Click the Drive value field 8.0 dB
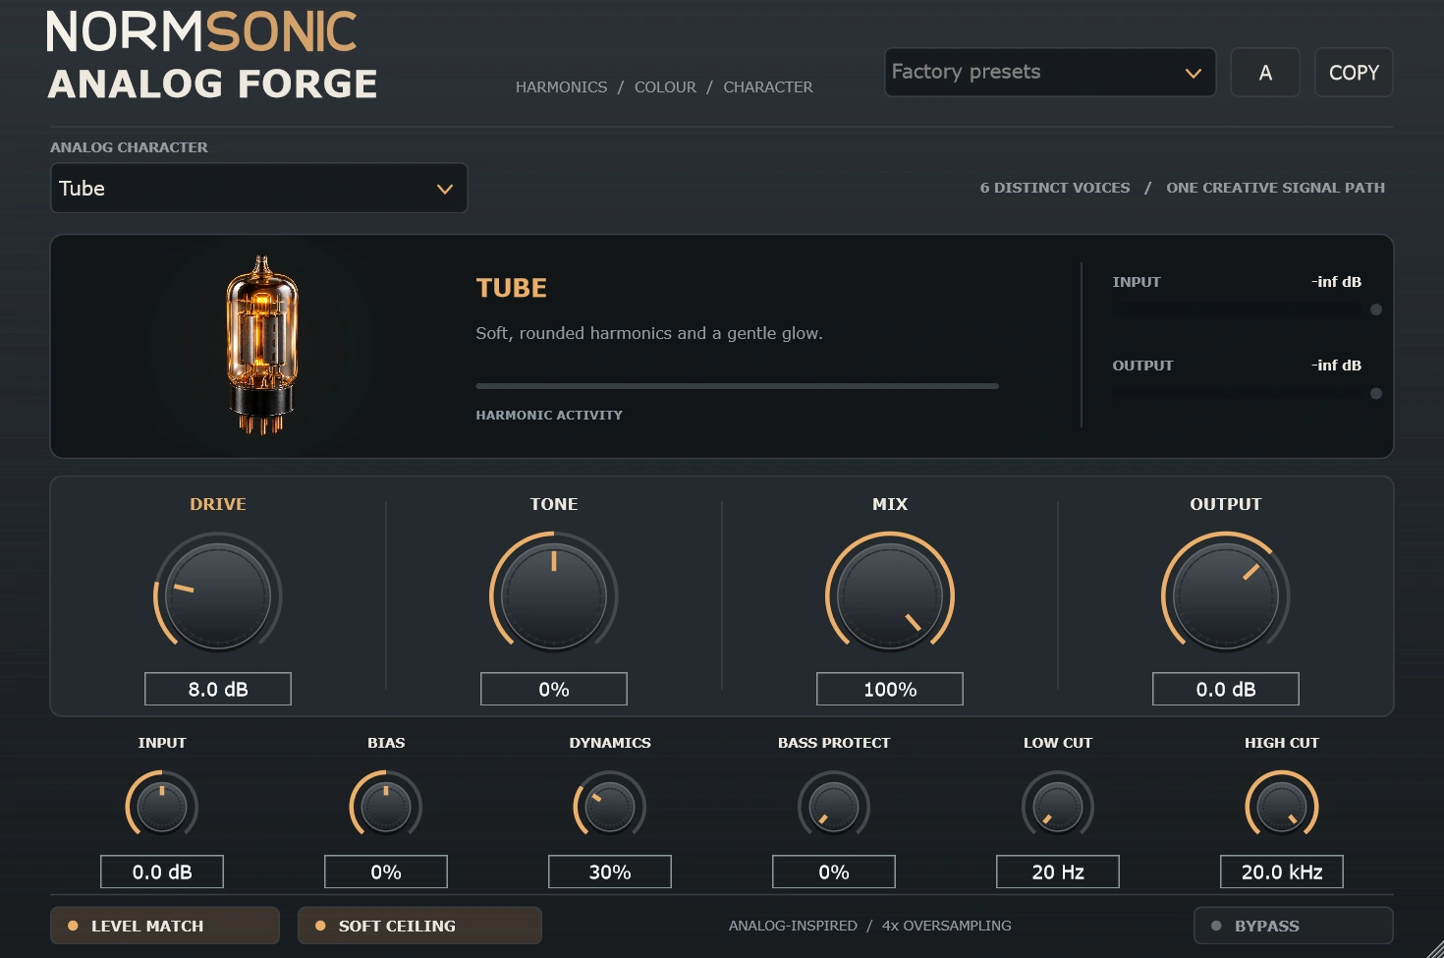The width and height of the screenshot is (1444, 958). 218,689
